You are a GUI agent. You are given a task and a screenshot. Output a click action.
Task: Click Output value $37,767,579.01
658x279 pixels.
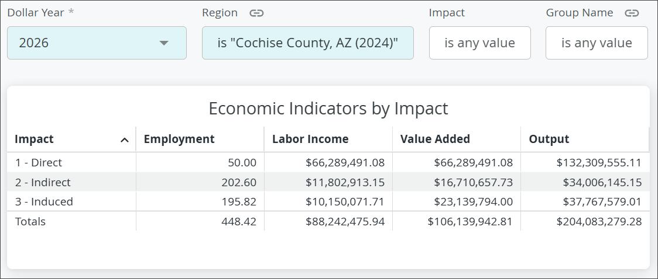point(602,201)
